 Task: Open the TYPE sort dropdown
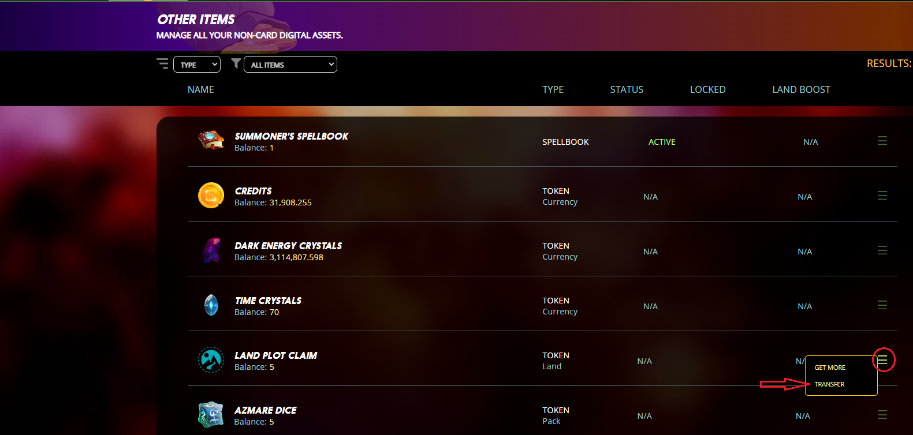tap(197, 65)
